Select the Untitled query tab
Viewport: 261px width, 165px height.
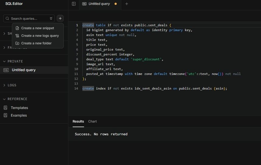pos(100,4)
